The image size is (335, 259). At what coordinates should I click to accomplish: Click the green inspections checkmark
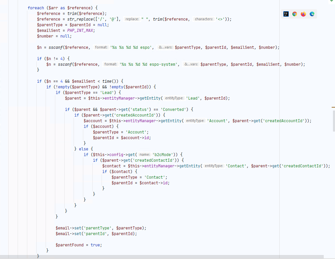pyautogui.click(x=331, y=1)
